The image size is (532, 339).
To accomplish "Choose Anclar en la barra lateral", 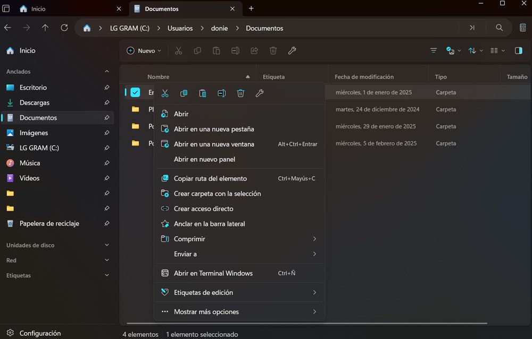I will [239, 224].
